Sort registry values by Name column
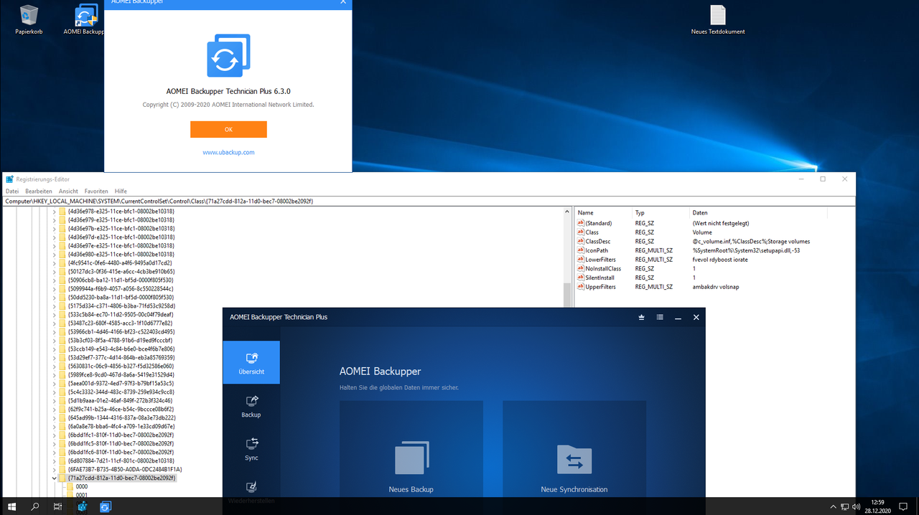919x515 pixels. pyautogui.click(x=604, y=213)
